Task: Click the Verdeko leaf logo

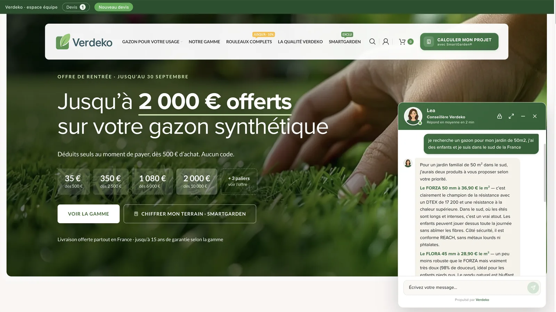Action: pyautogui.click(x=84, y=42)
